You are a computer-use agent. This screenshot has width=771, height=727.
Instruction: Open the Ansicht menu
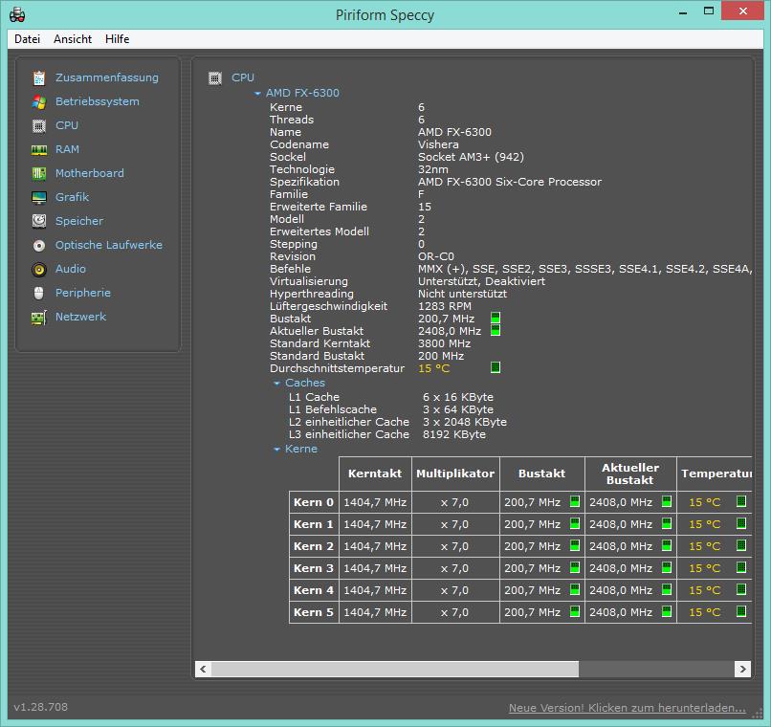(x=73, y=39)
